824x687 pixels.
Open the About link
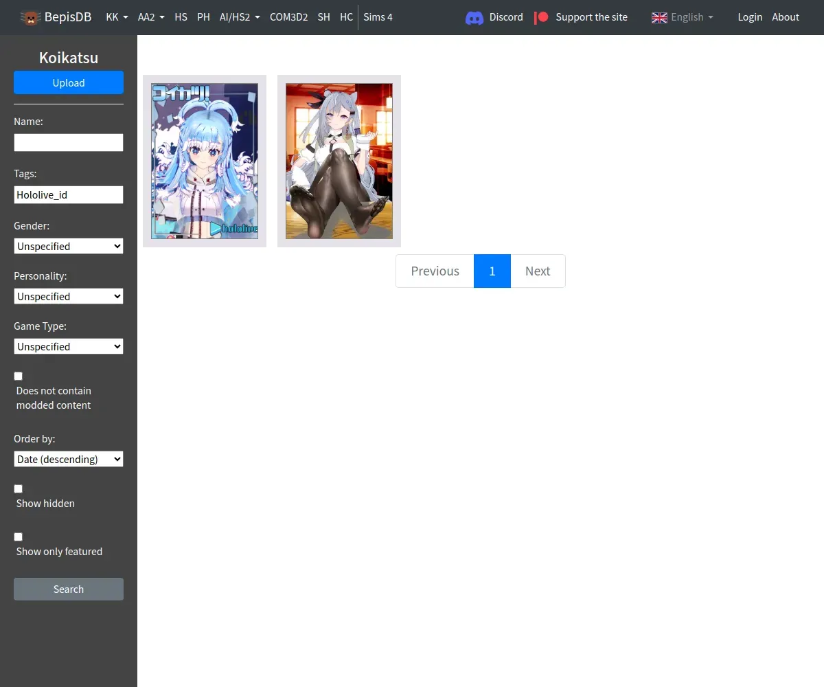786,17
